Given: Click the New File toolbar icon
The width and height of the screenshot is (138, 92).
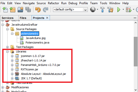Looking at the screenshot, I should [5, 10].
